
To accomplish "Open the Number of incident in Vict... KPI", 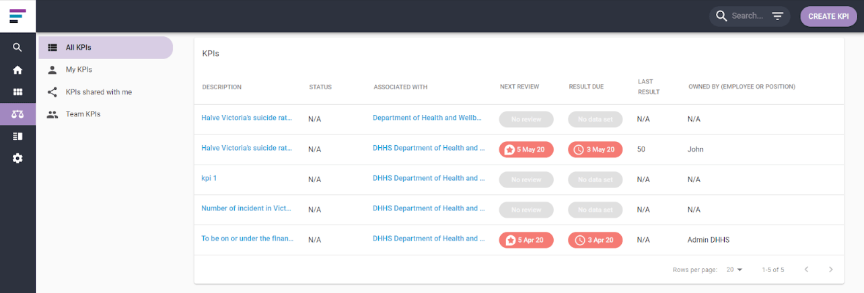I will [247, 208].
